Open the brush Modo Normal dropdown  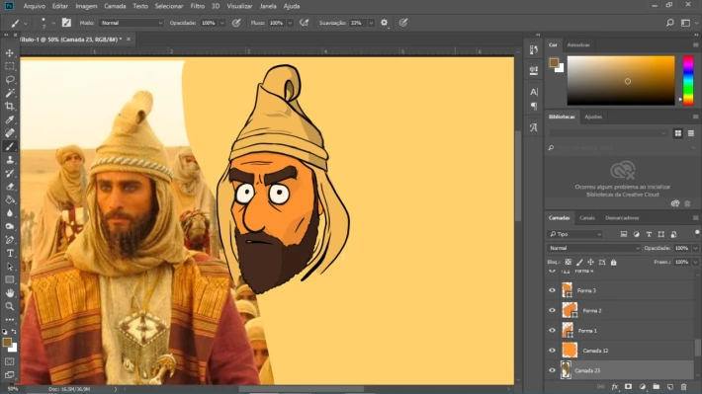coord(132,23)
